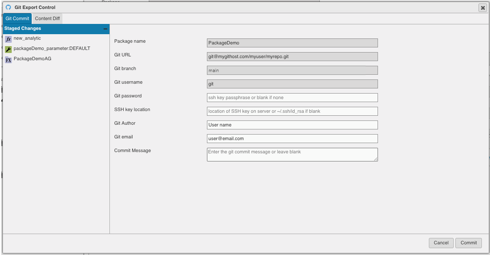
Task: Select new_analytic in staged changes
Action: (x=27, y=38)
